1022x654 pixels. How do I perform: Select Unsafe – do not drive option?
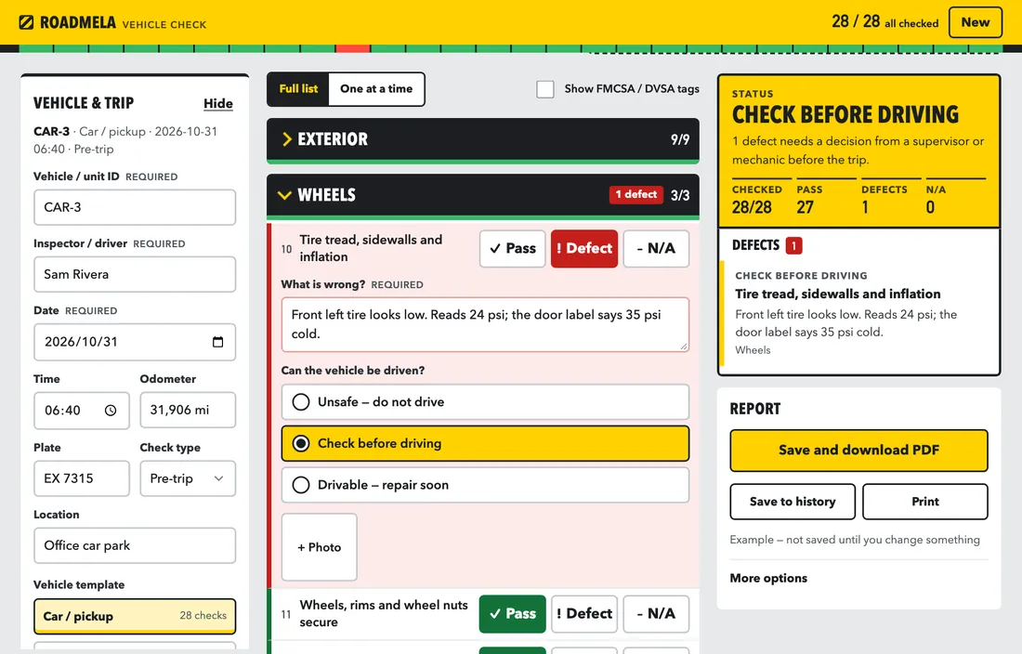click(485, 402)
